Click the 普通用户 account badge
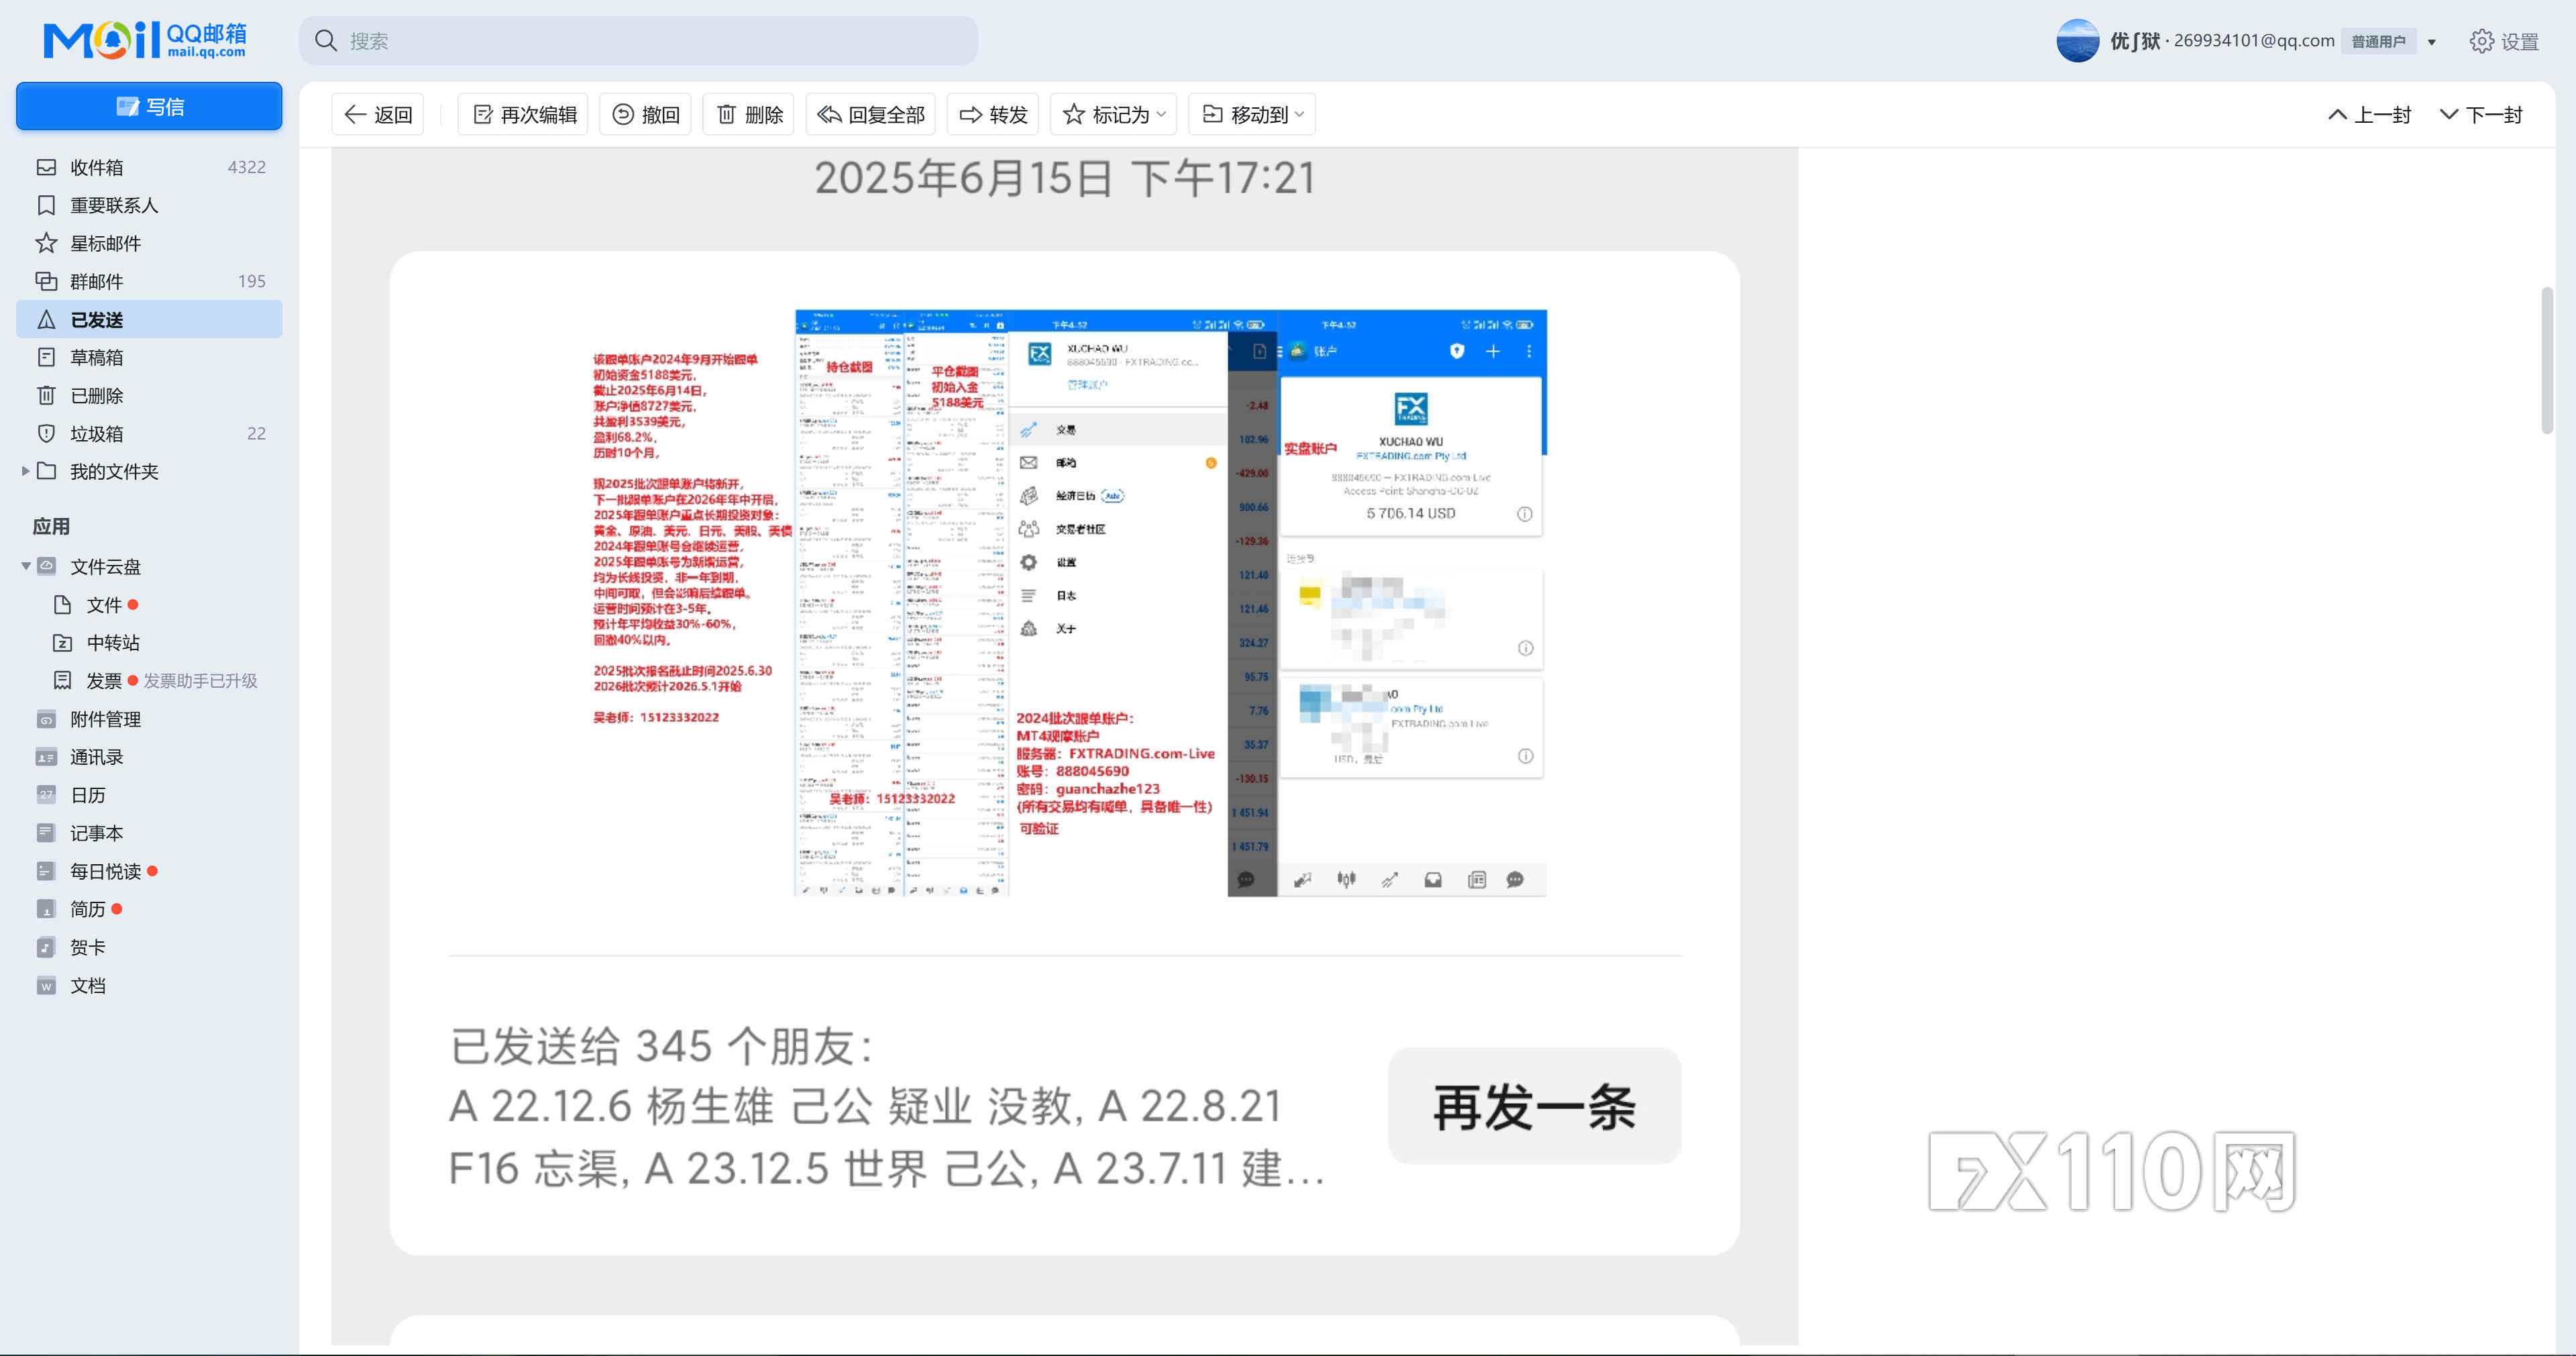The height and width of the screenshot is (1356, 2576). pos(2378,41)
